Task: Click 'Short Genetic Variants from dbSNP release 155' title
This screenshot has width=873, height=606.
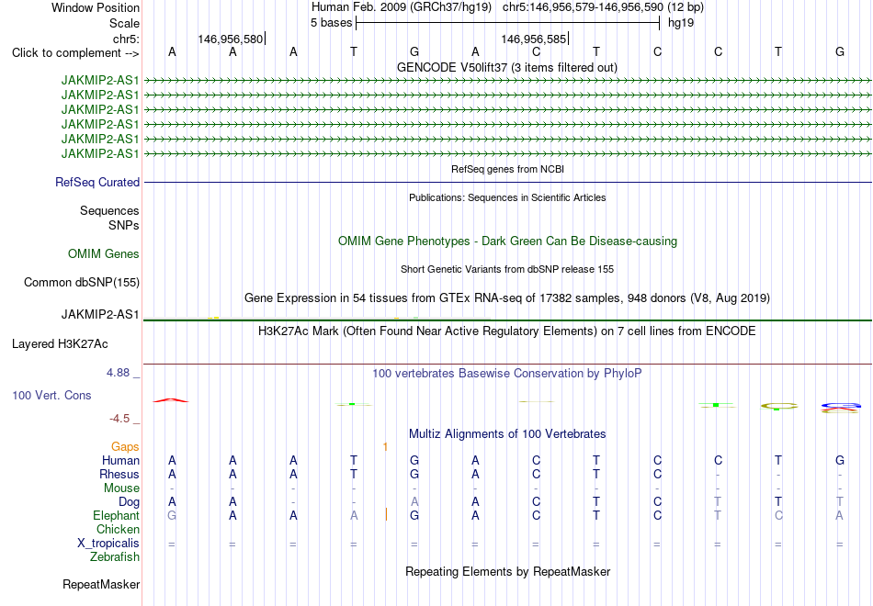Action: (x=507, y=269)
